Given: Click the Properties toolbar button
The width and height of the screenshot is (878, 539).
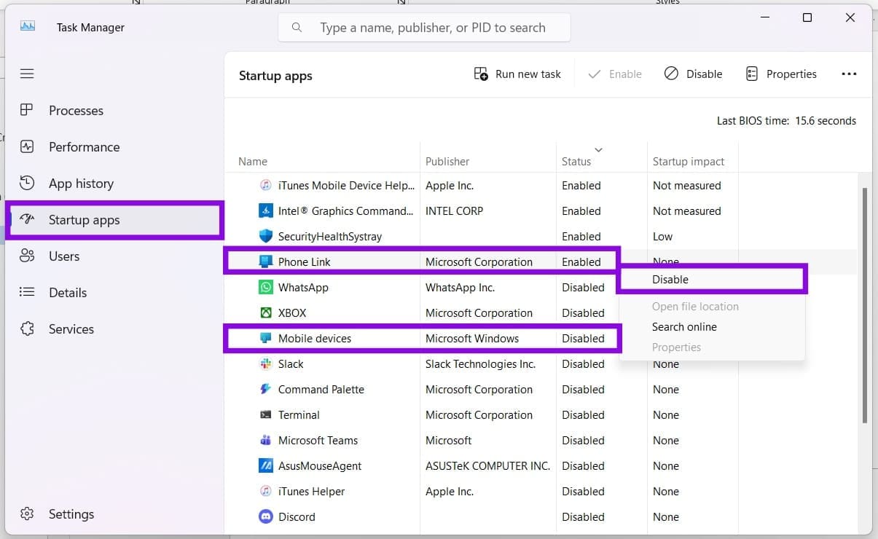Looking at the screenshot, I should click(x=780, y=74).
